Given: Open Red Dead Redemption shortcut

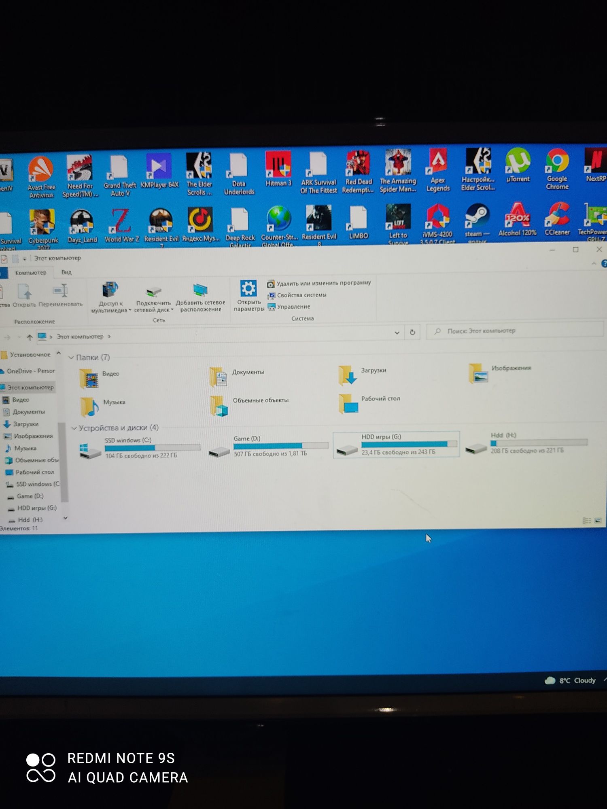Looking at the screenshot, I should tap(358, 172).
